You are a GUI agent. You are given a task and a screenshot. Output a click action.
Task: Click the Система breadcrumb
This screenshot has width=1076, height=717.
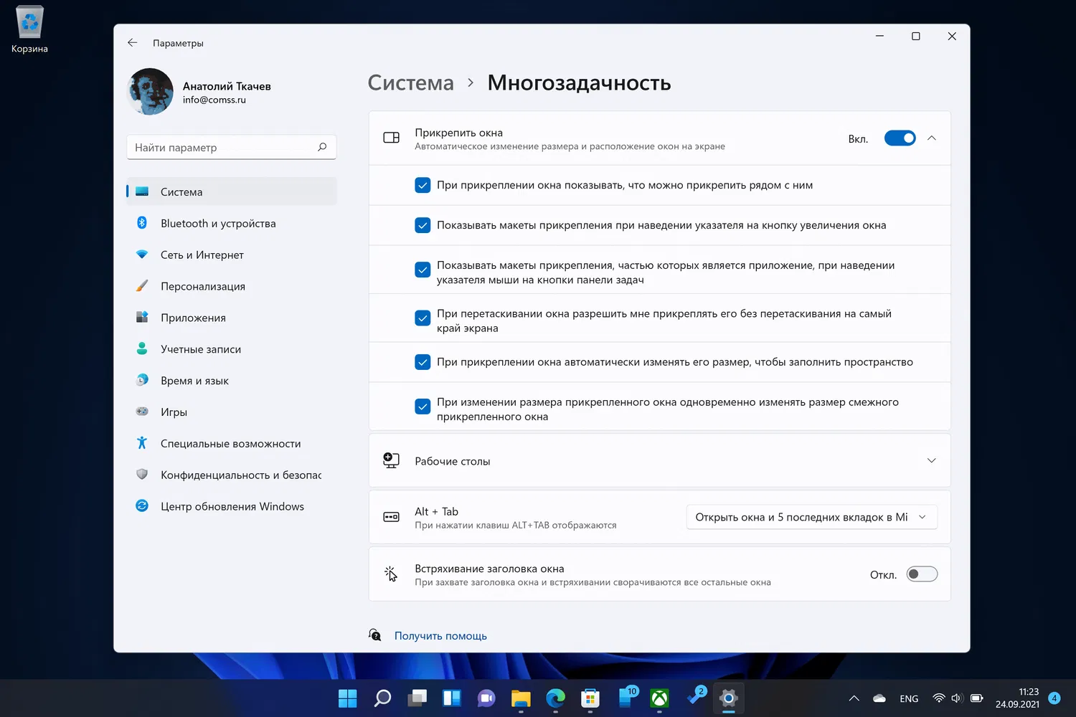coord(410,83)
